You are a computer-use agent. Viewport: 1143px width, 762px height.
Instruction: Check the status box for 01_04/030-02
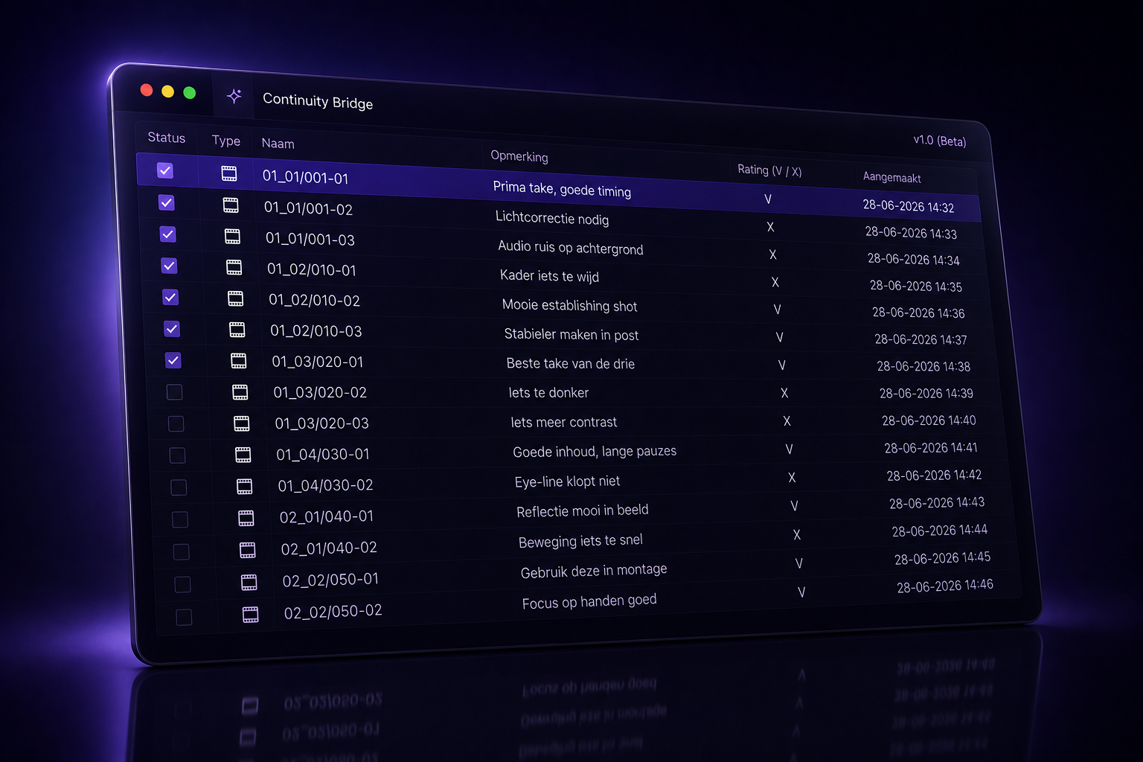pyautogui.click(x=179, y=487)
